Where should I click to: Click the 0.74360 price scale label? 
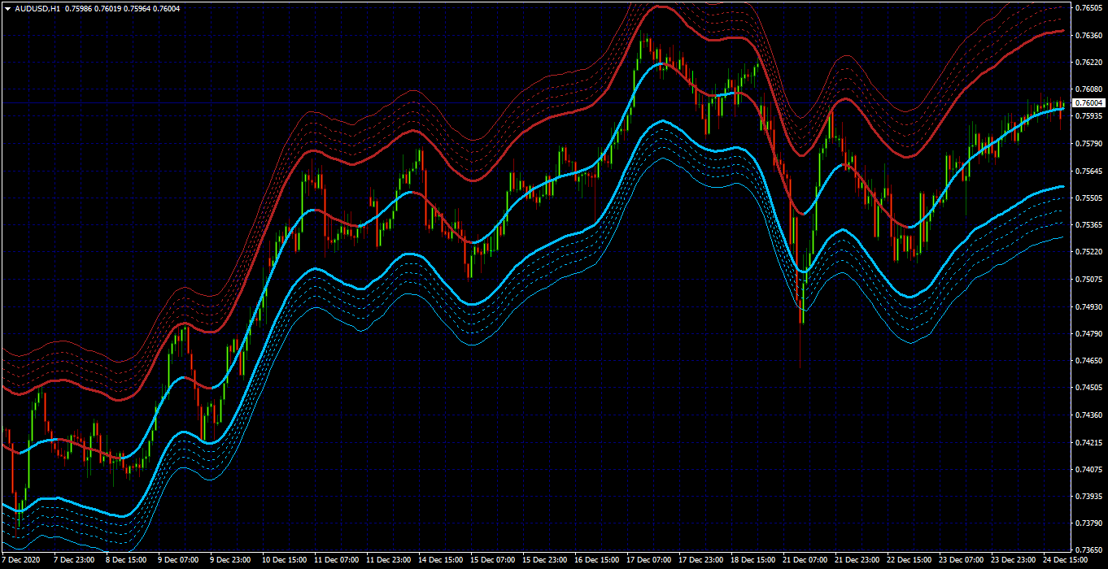1089,415
